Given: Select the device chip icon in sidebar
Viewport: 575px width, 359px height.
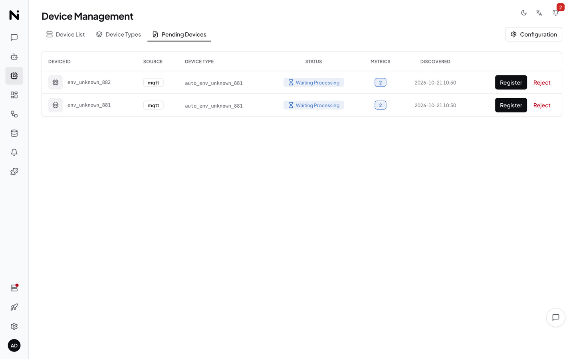Looking at the screenshot, I should click(14, 76).
